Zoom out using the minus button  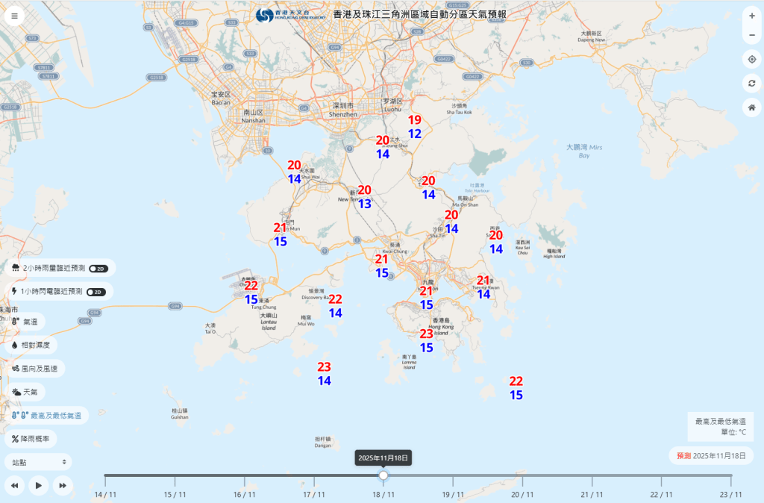(x=753, y=34)
